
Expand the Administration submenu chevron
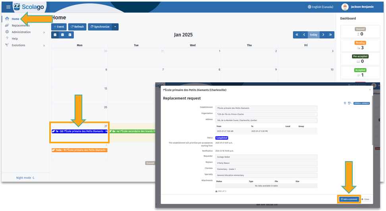(x=44, y=32)
